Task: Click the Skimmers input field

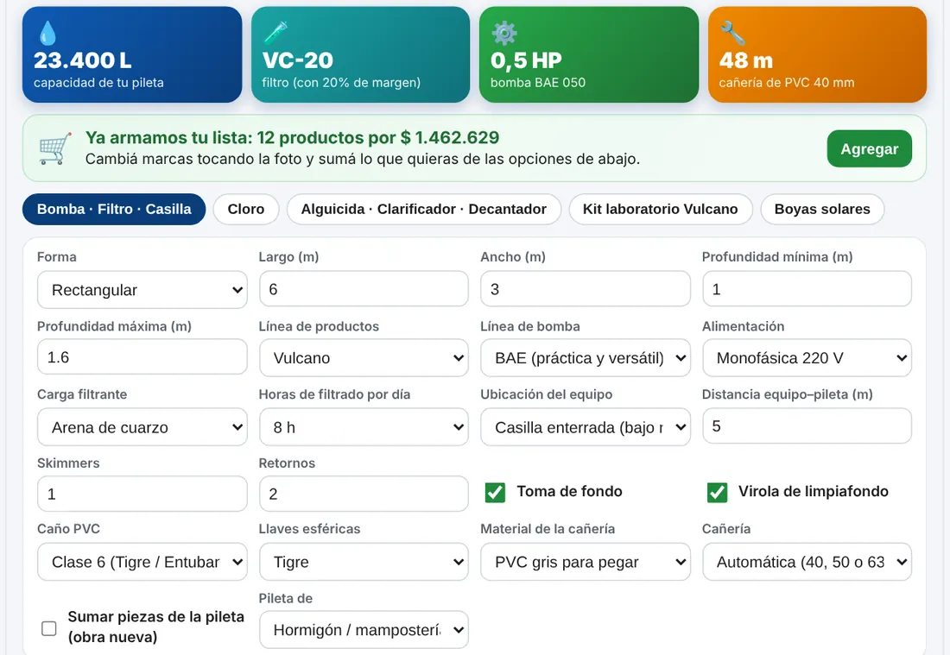Action: pyautogui.click(x=142, y=494)
